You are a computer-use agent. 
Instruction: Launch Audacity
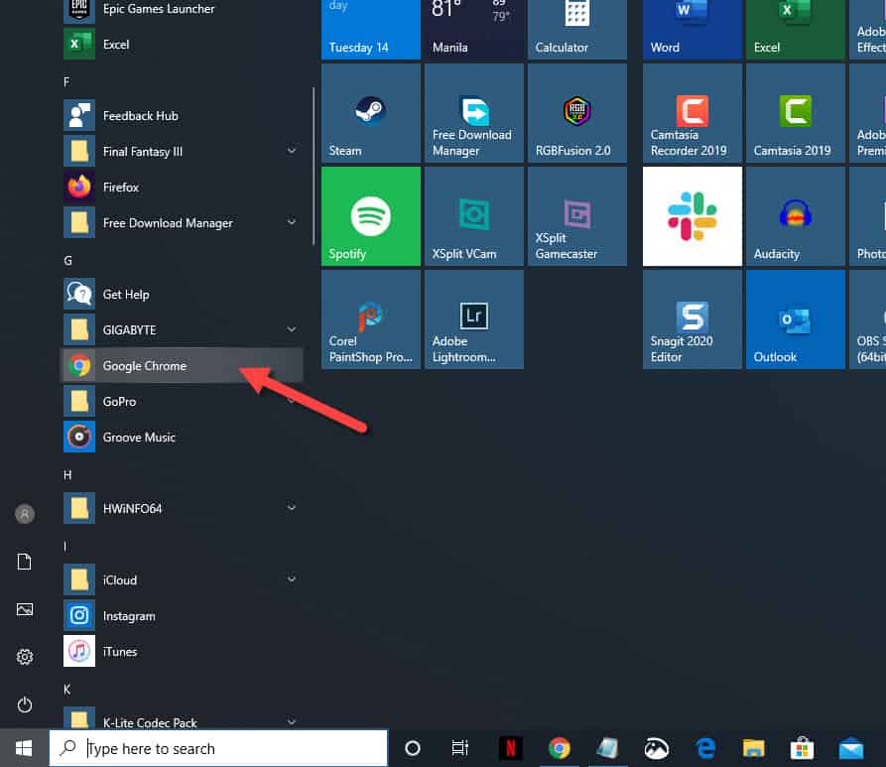click(x=794, y=215)
